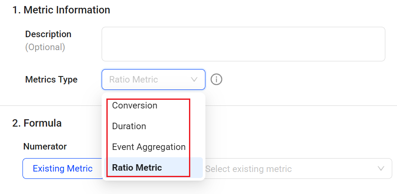
Task: Focus the Description text box
Action: click(x=243, y=44)
